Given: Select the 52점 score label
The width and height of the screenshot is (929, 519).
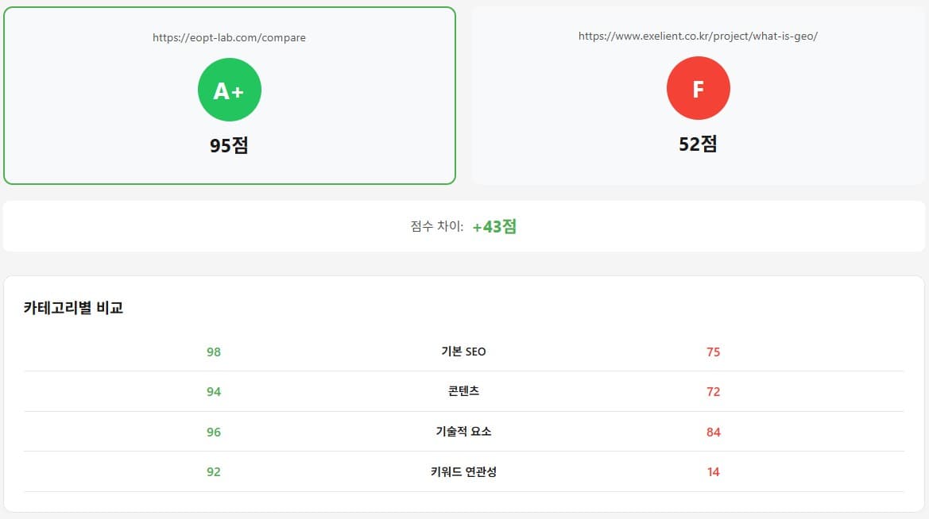Looking at the screenshot, I should 699,144.
